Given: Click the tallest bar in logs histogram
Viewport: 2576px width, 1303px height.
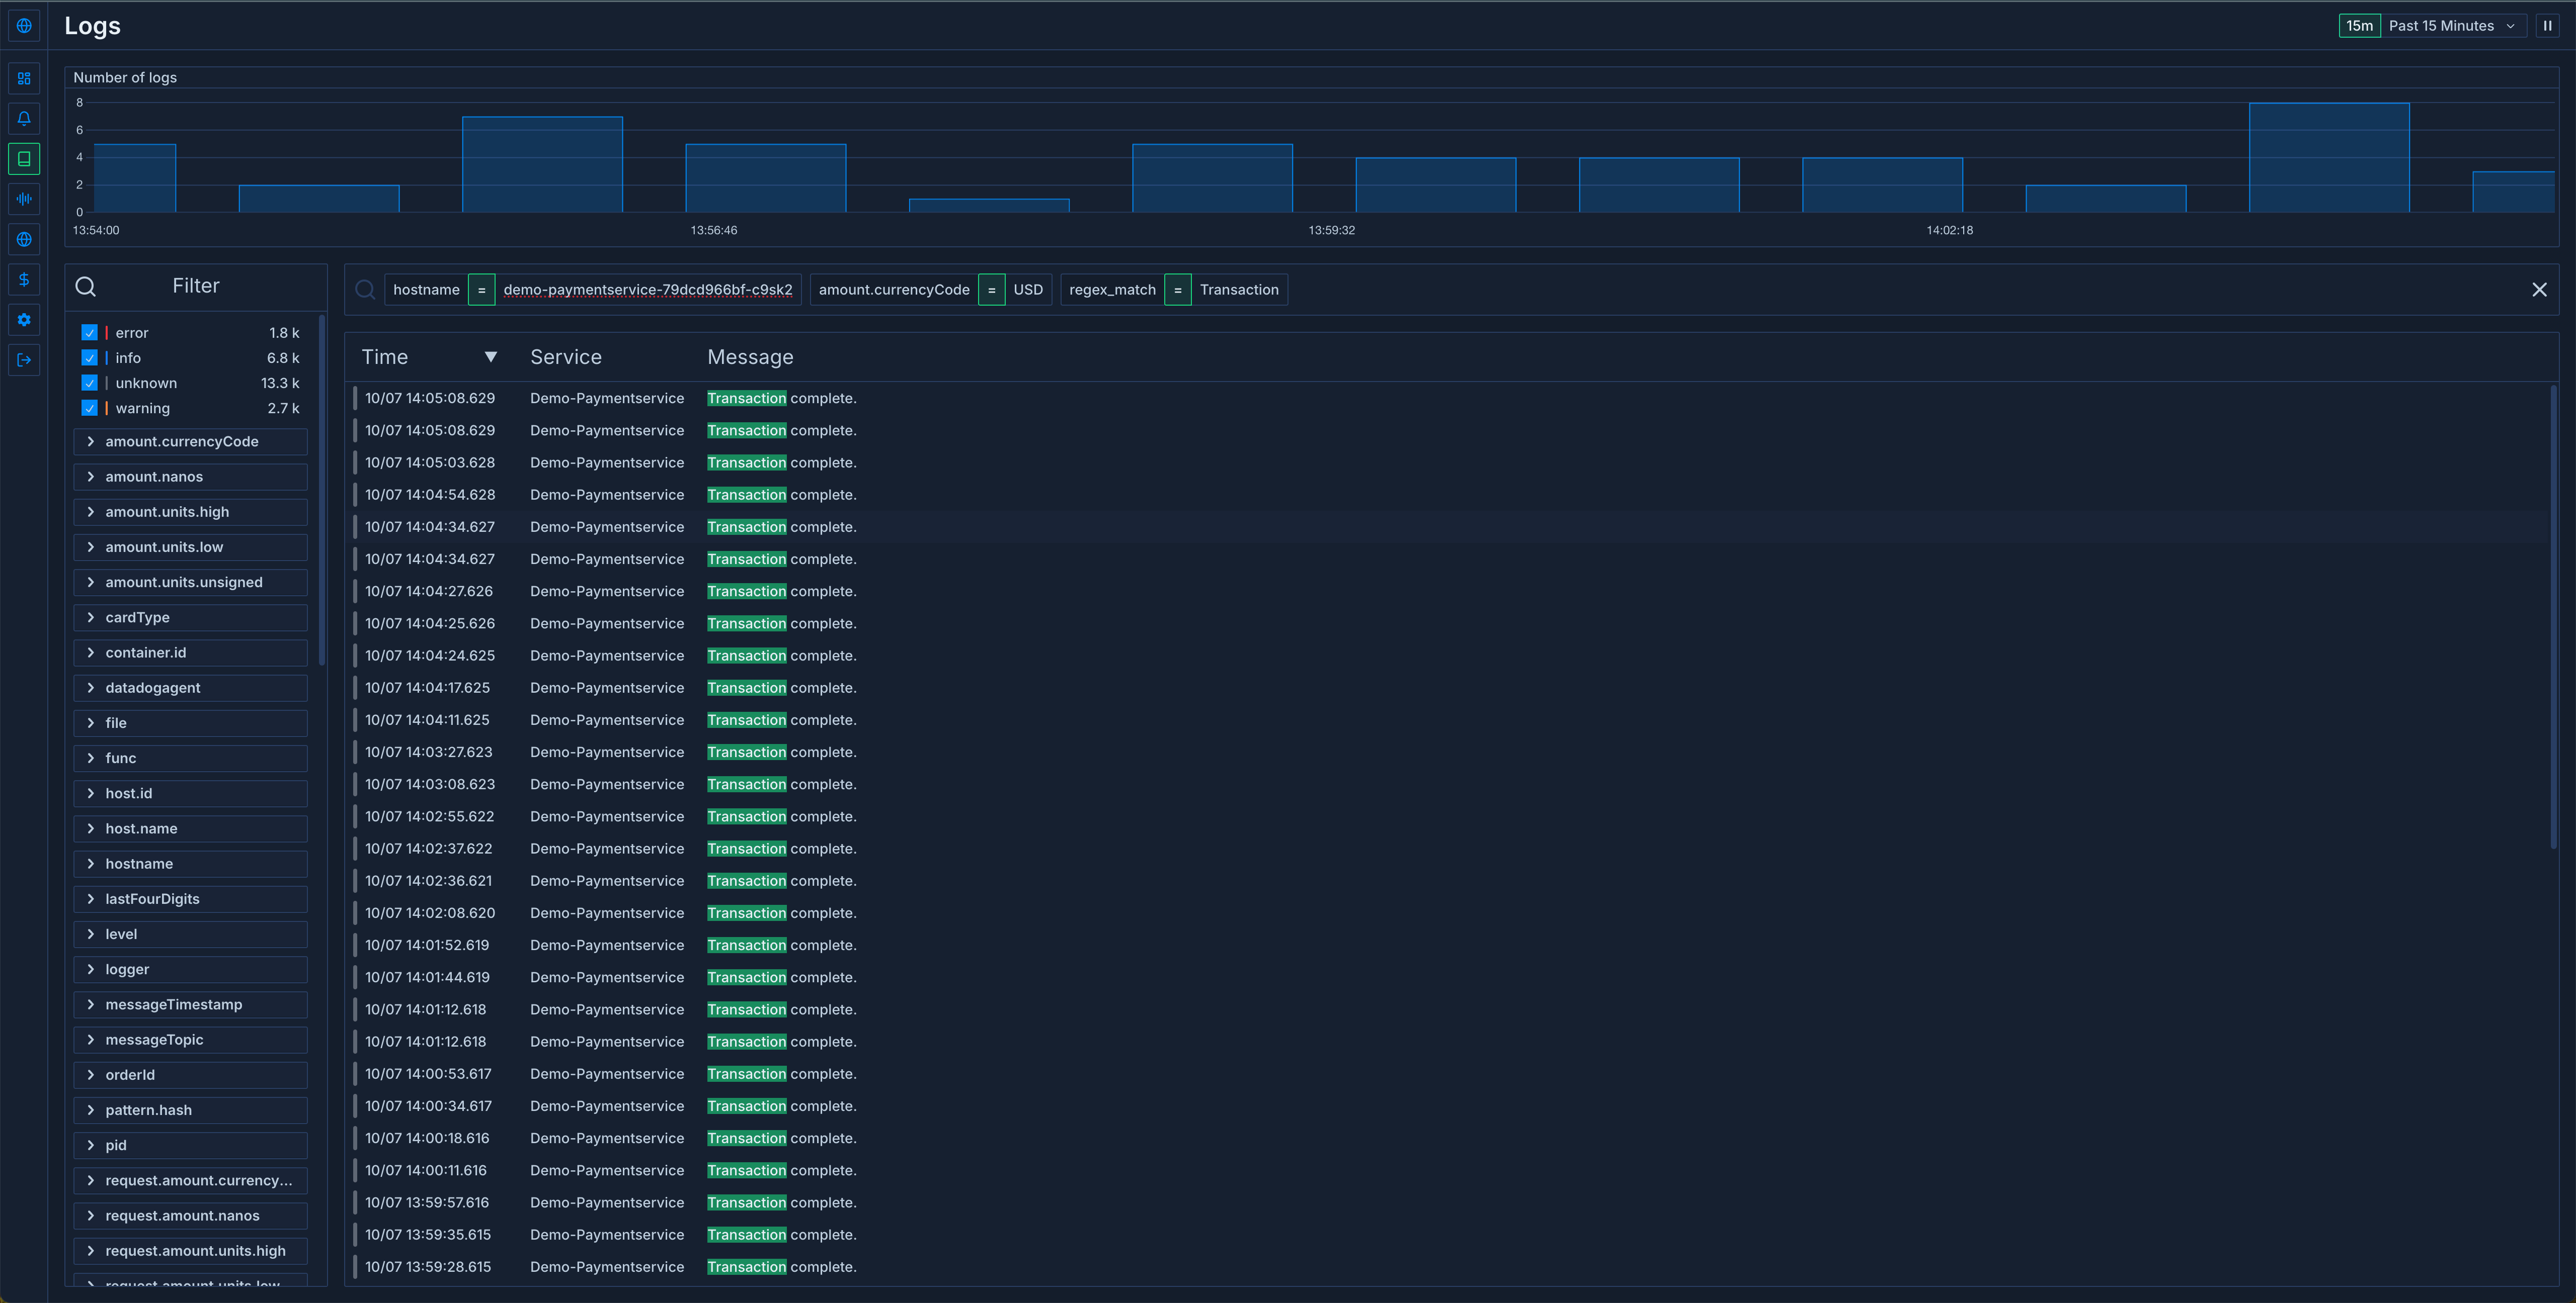Looking at the screenshot, I should (x=2328, y=157).
